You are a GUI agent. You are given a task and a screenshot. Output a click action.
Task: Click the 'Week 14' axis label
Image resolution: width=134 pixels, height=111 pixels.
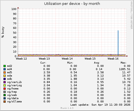67,59
